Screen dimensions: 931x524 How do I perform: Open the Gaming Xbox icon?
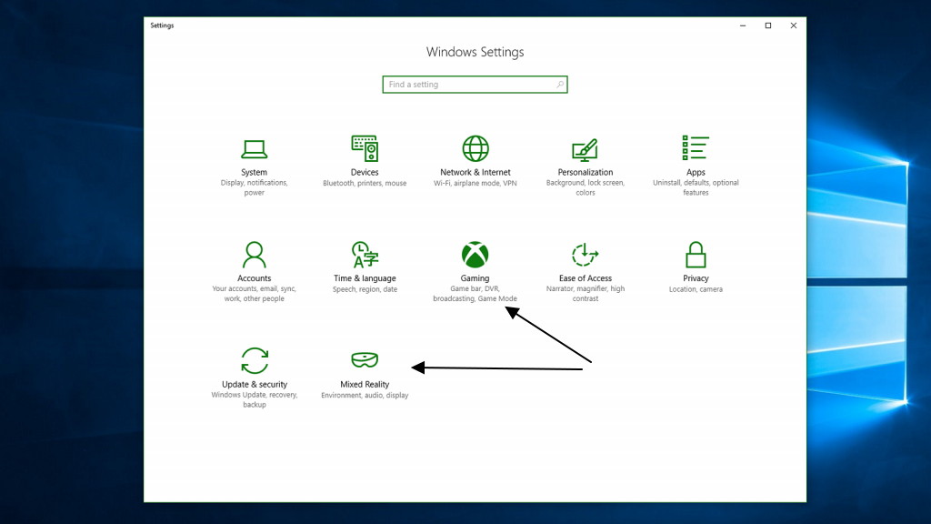click(x=475, y=255)
